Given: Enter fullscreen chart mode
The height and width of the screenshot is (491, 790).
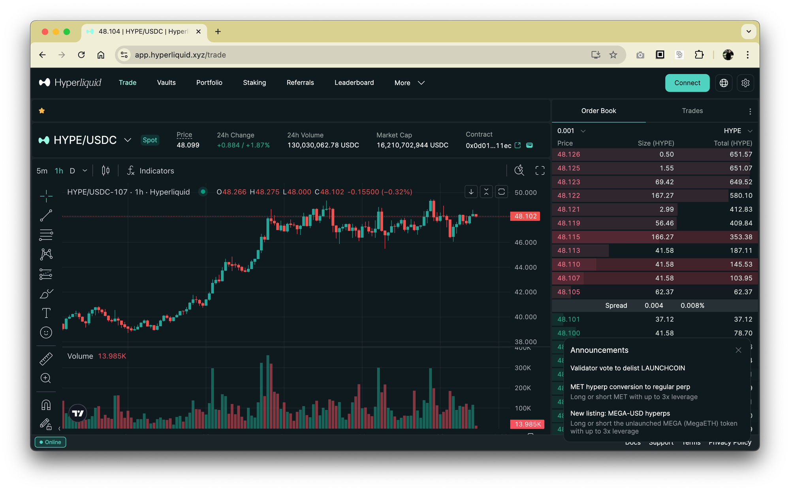Looking at the screenshot, I should (540, 171).
